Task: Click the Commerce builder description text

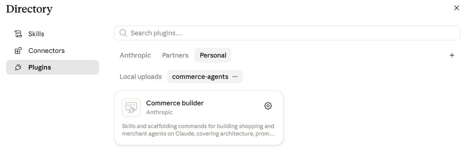Action: point(198,130)
